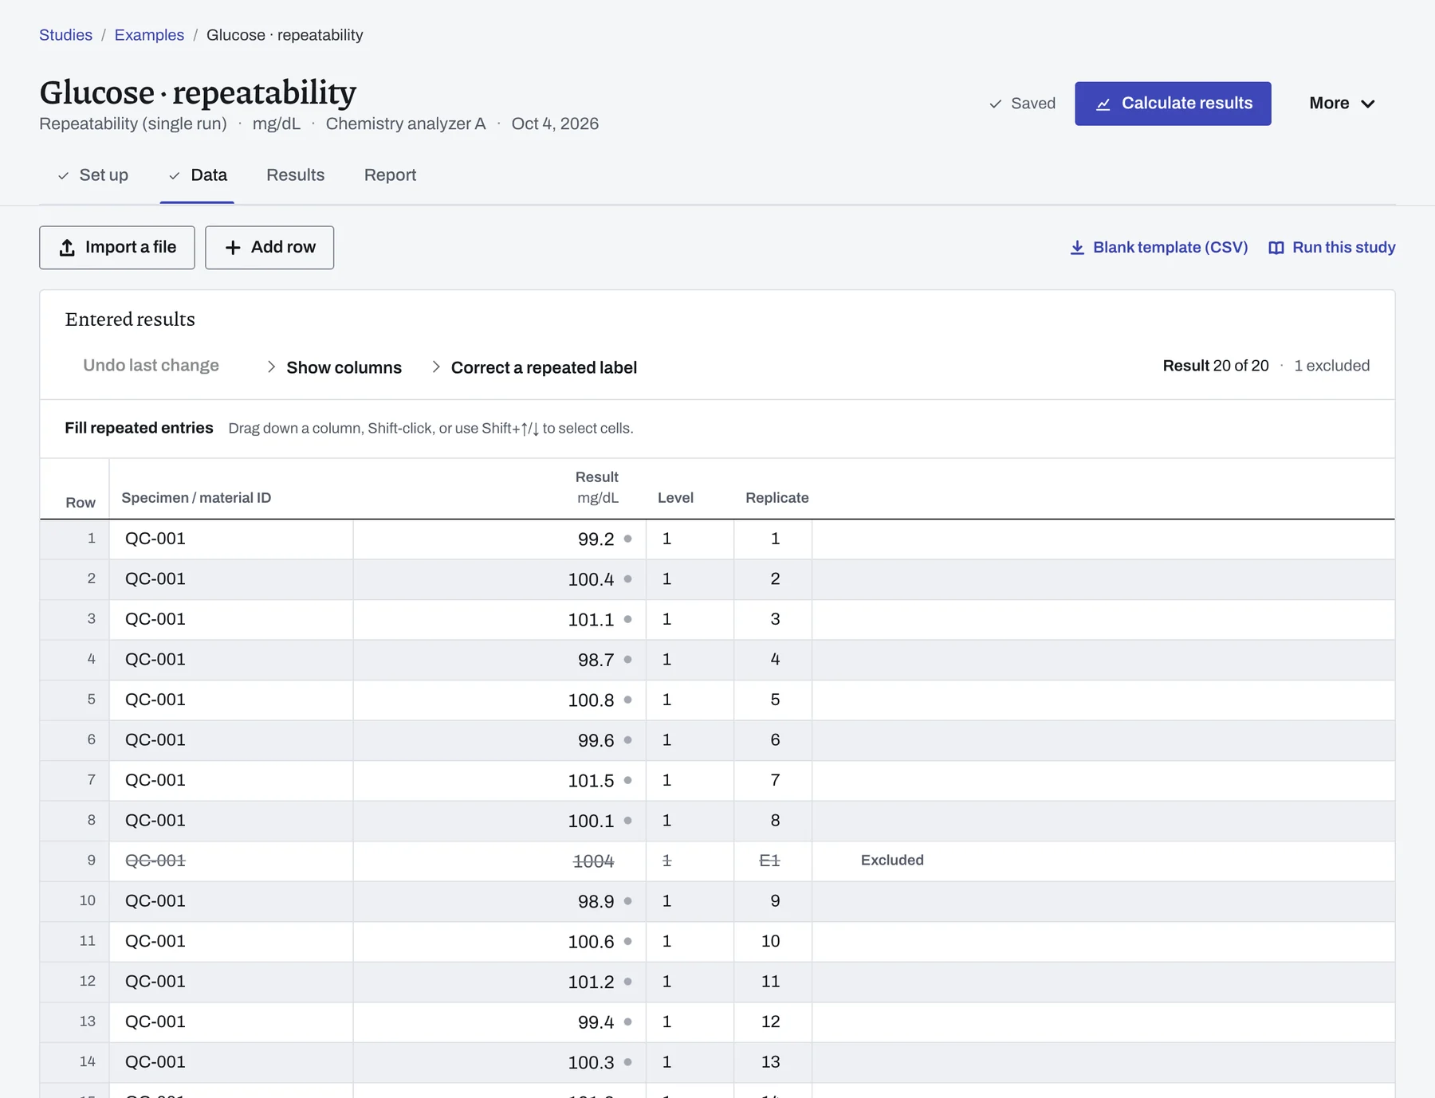1435x1098 pixels.
Task: Select row number 9
Action: pyautogui.click(x=75, y=861)
